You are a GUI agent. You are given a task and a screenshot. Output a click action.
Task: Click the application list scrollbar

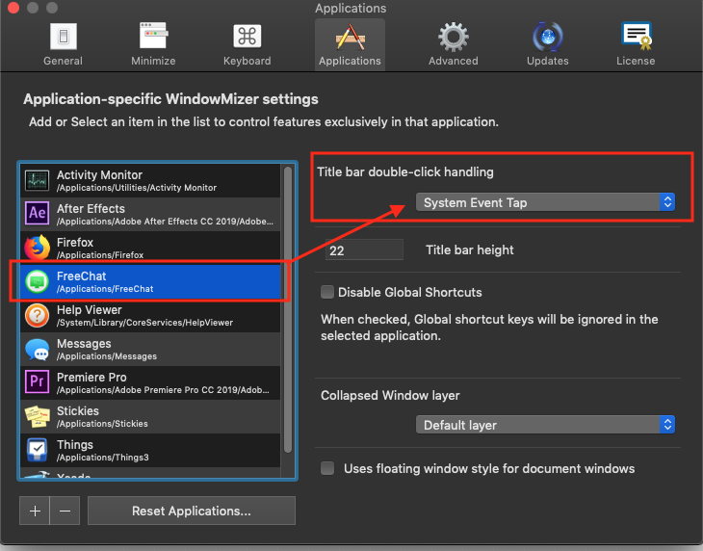(288, 309)
